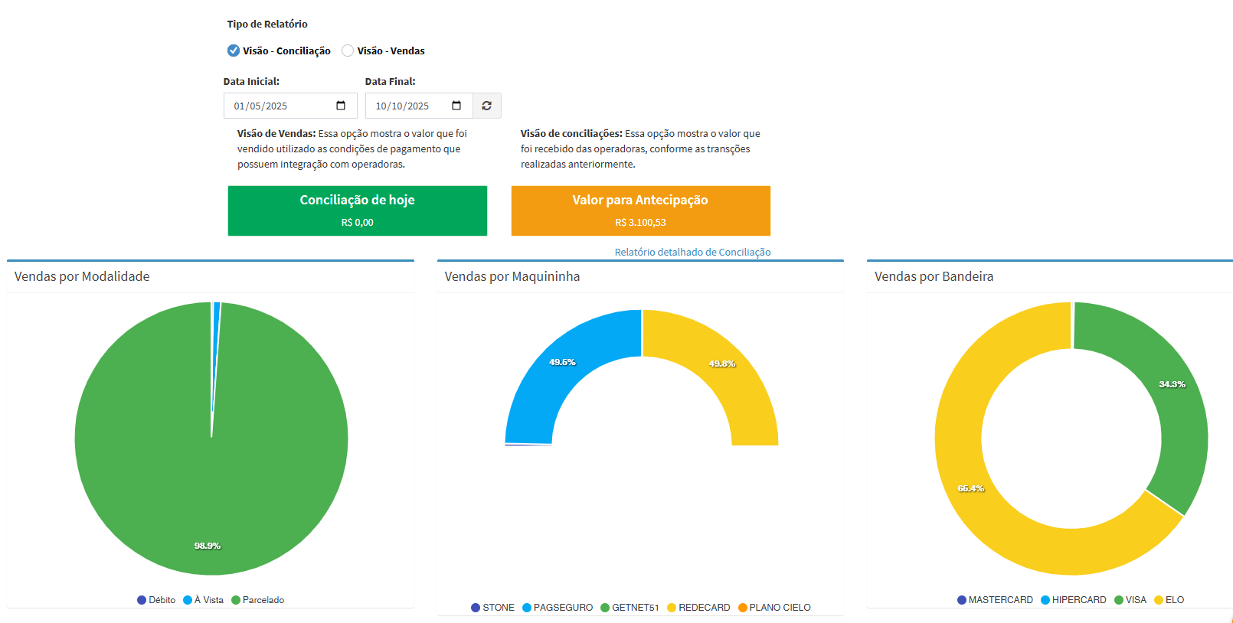
Task: Toggle the PLANO CIELO legend entry
Action: [774, 608]
